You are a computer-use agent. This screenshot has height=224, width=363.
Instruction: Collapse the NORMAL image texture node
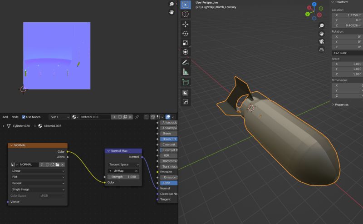(x=11, y=145)
